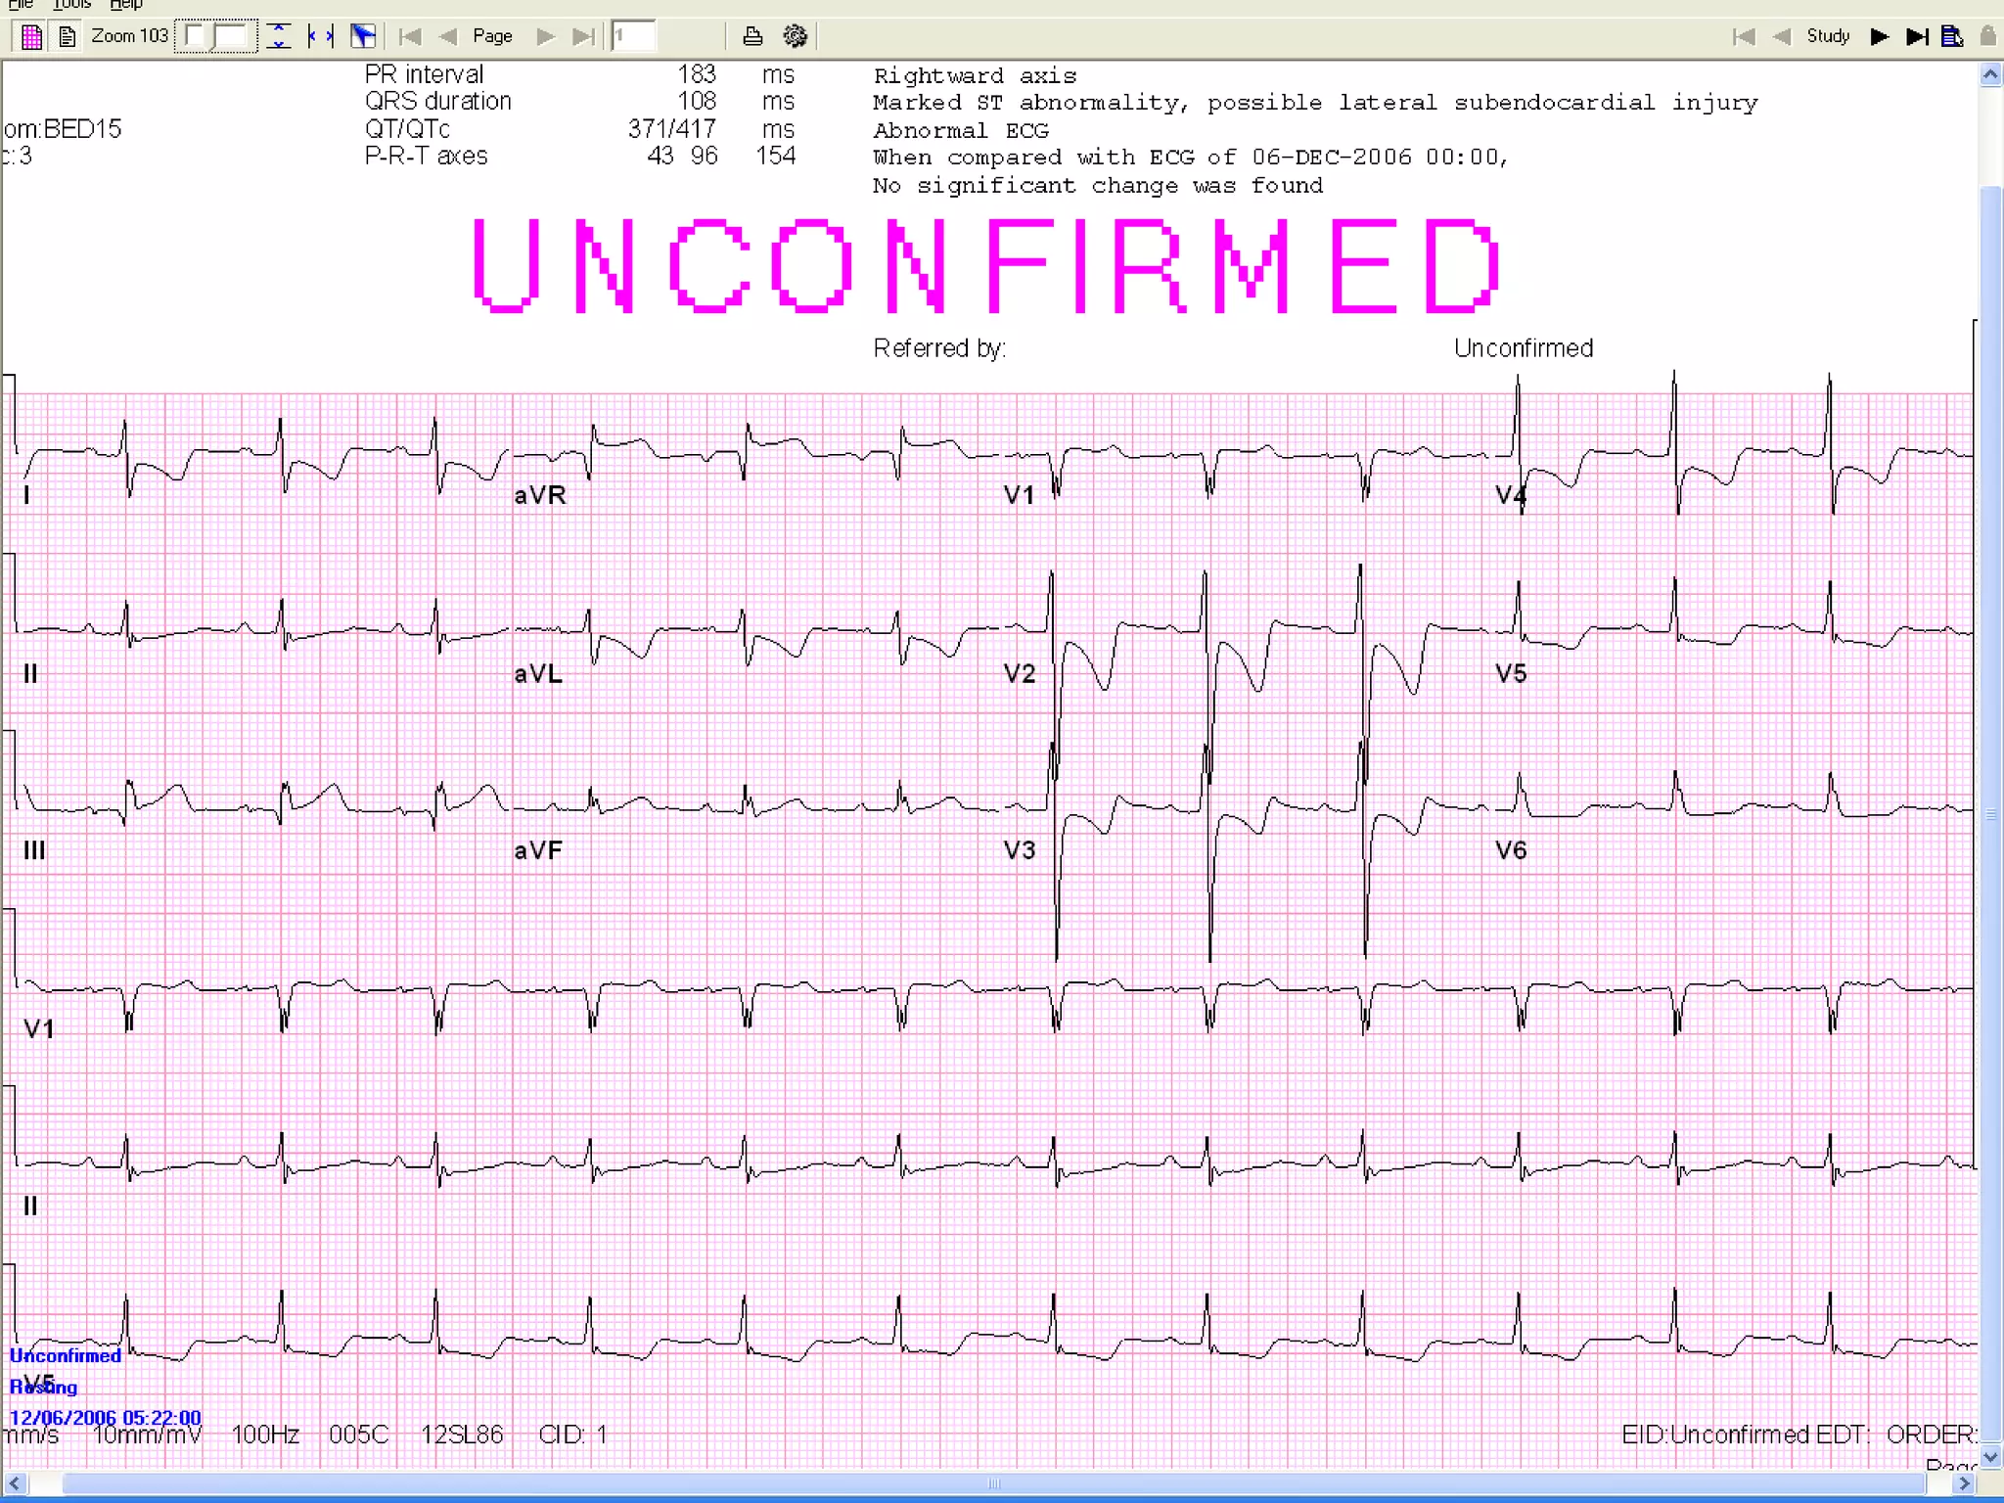The width and height of the screenshot is (2004, 1503).
Task: Switch to the text report view icon
Action: (67, 37)
